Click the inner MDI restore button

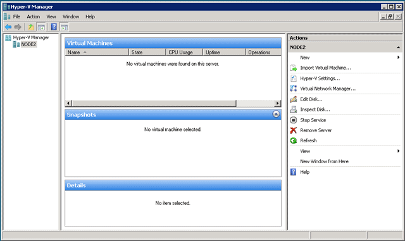coord(390,16)
